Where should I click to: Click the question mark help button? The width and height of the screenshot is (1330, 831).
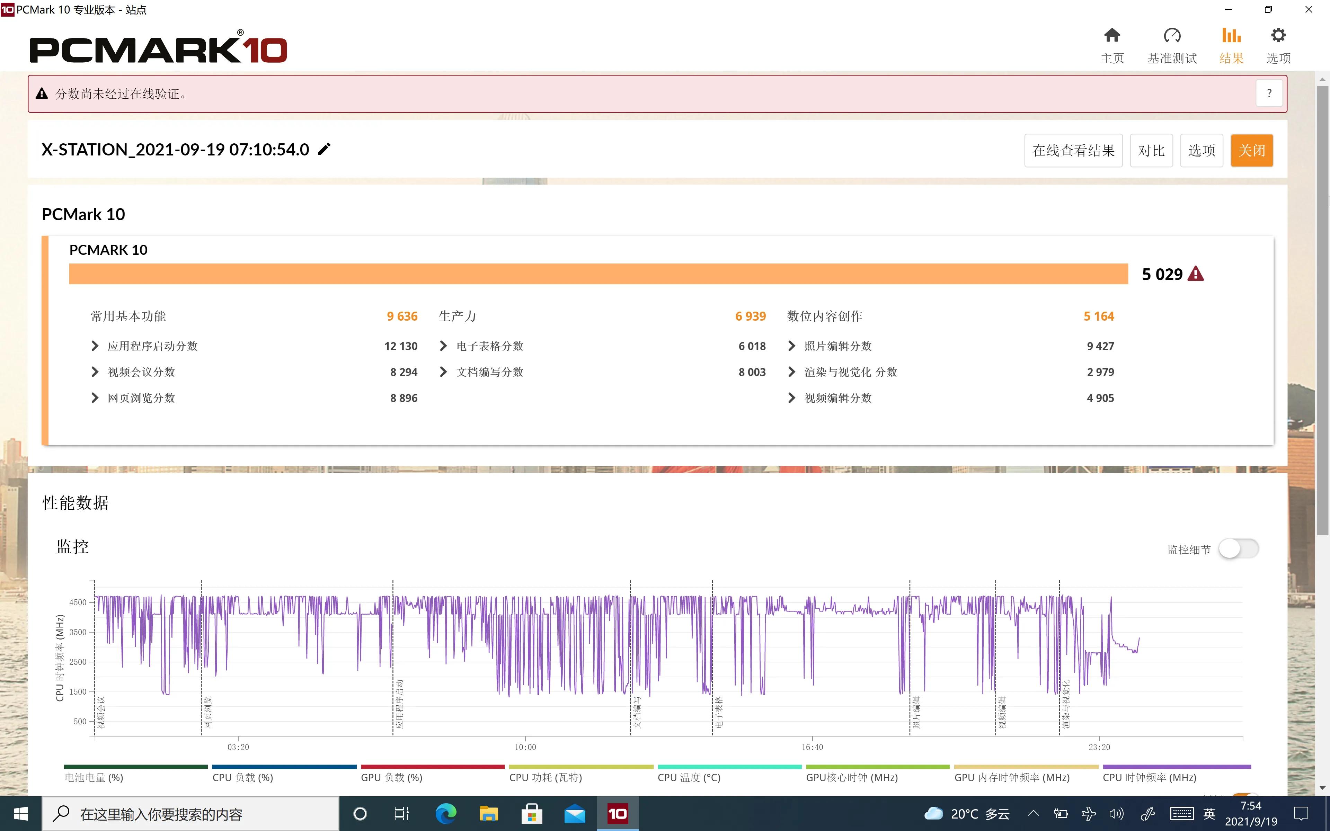pyautogui.click(x=1269, y=93)
